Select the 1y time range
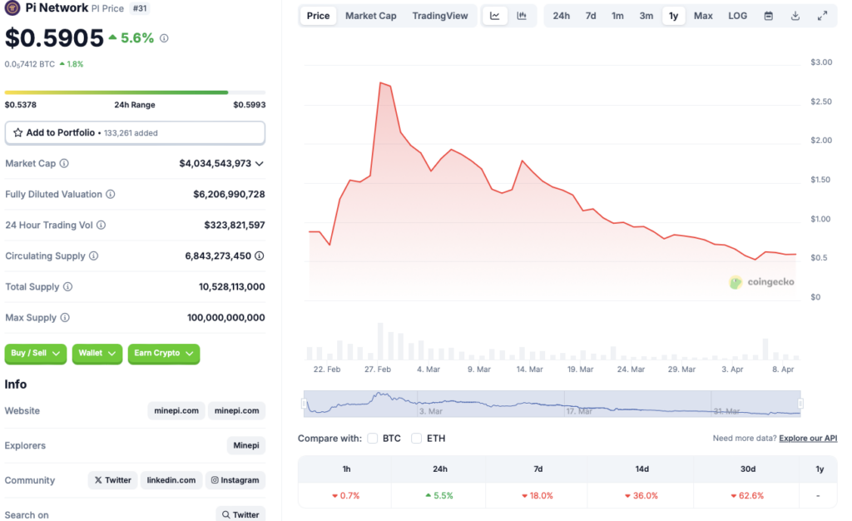Image resolution: width=852 pixels, height=521 pixels. (673, 16)
